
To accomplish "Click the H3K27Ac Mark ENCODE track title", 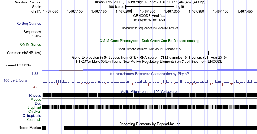I will pos(149,61).
